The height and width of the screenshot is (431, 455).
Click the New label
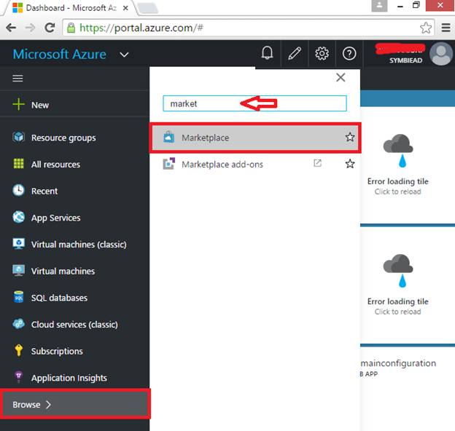pos(40,105)
